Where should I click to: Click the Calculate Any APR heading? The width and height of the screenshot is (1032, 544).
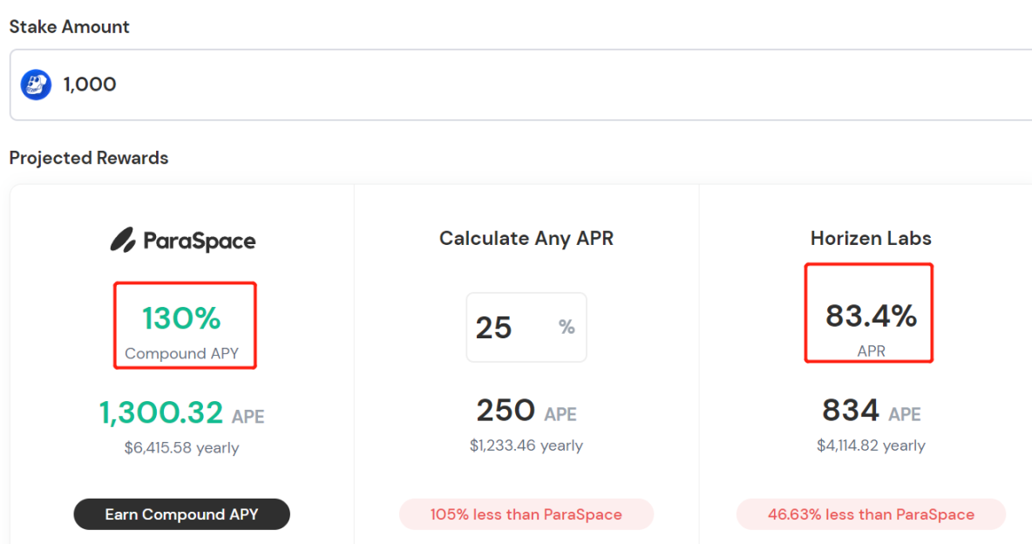526,238
